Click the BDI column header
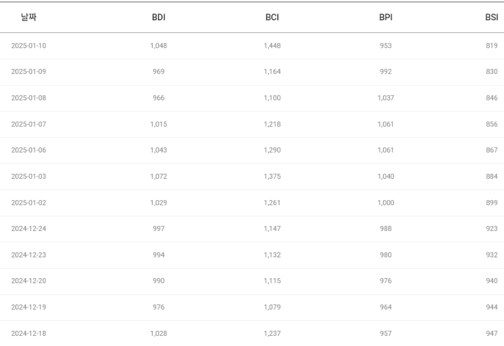The height and width of the screenshot is (346, 504). (158, 17)
